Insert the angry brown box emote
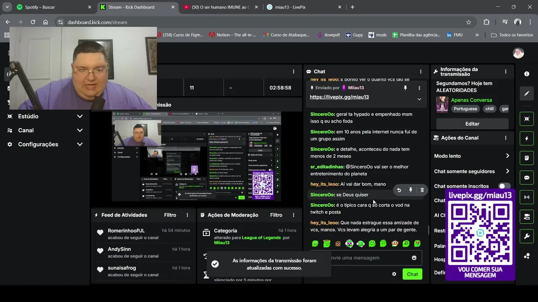The image size is (538, 302). coord(338,243)
